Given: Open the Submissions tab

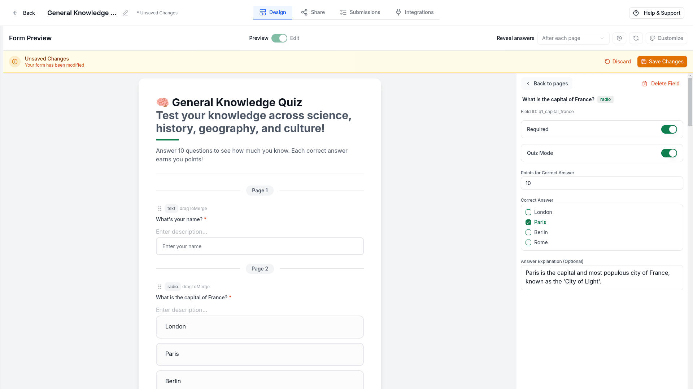Looking at the screenshot, I should tap(360, 12).
